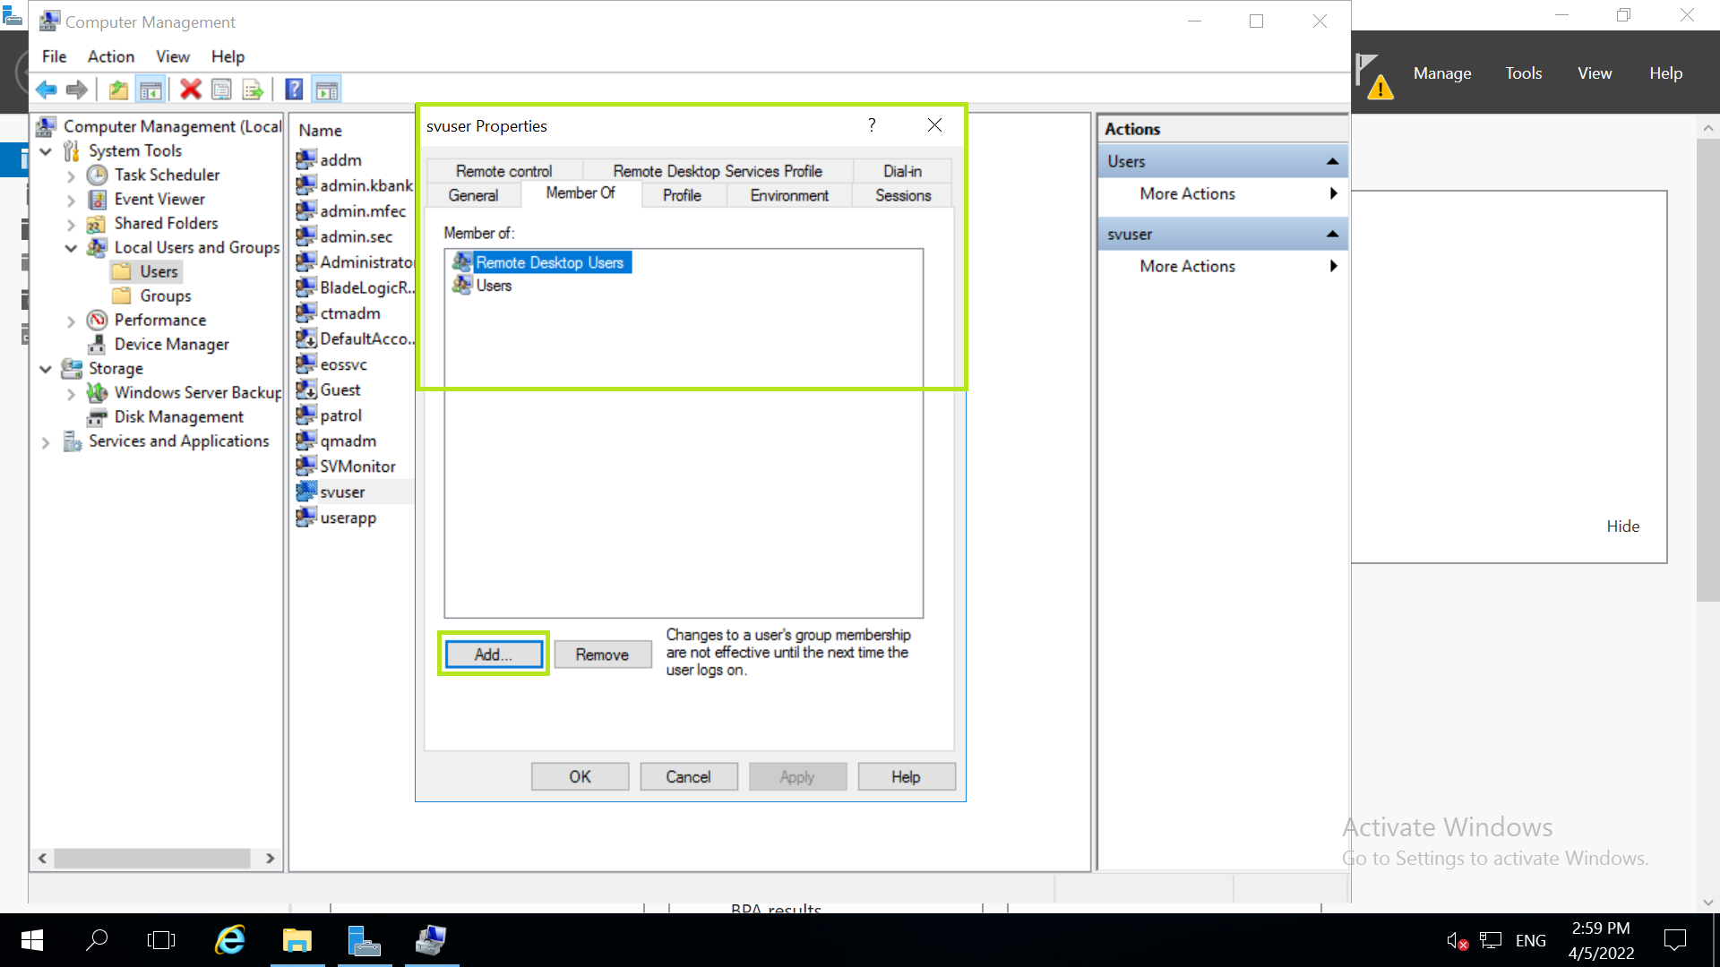1720x967 pixels.
Task: Click the blue Help question mark icon
Action: pyautogui.click(x=294, y=90)
